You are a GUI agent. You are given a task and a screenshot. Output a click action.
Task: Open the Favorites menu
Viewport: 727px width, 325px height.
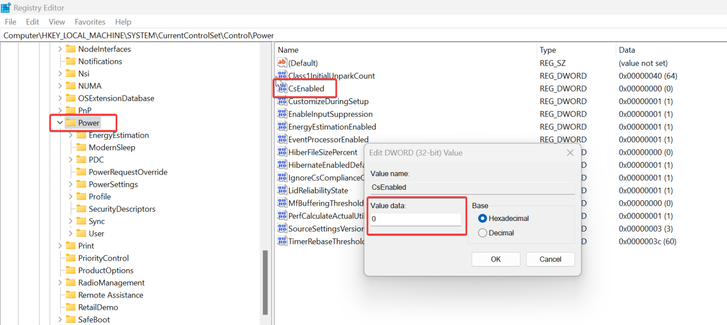click(x=90, y=22)
